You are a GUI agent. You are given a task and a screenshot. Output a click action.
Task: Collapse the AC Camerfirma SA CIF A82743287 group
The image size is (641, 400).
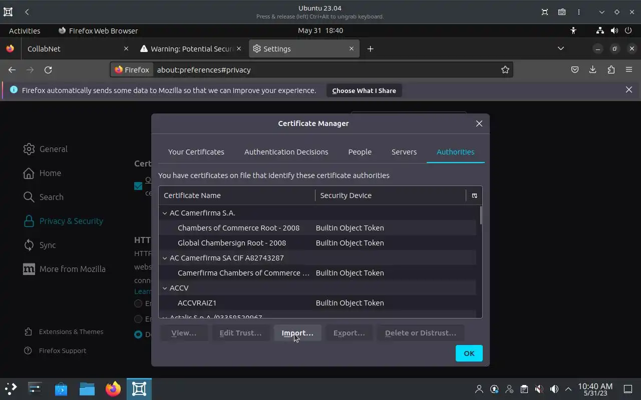point(164,258)
